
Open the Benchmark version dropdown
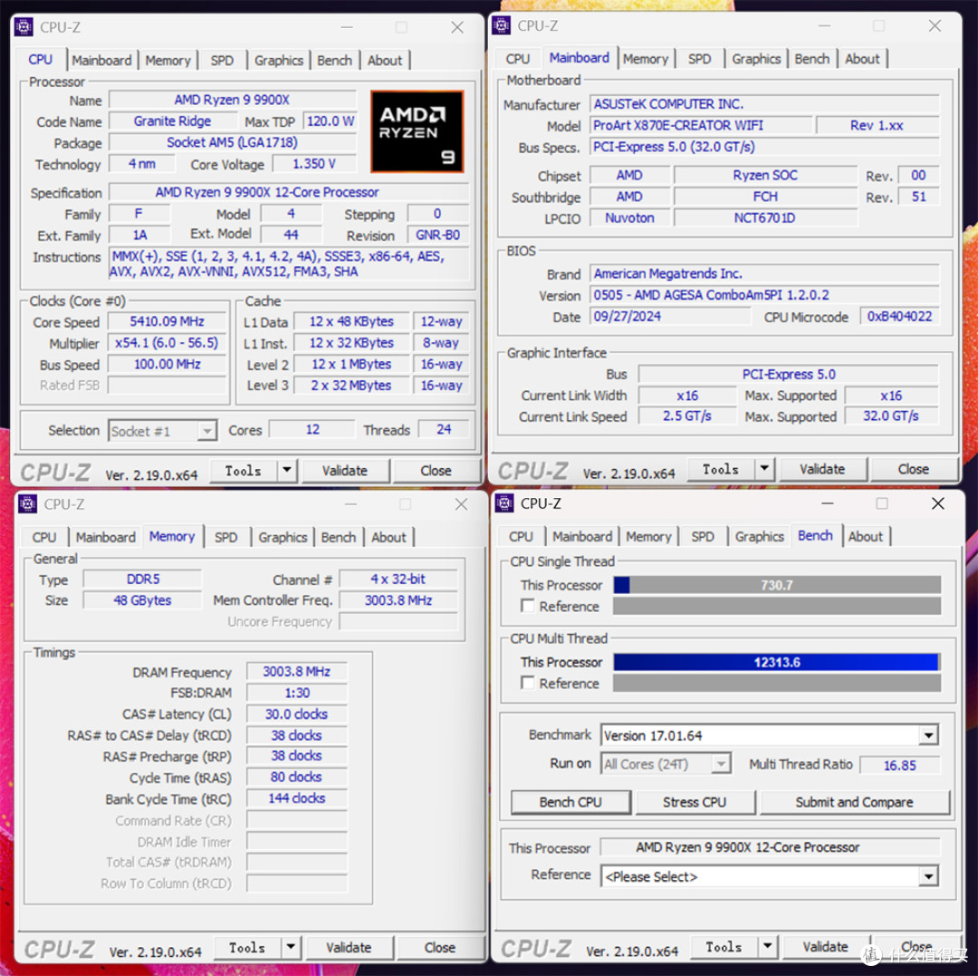(928, 735)
